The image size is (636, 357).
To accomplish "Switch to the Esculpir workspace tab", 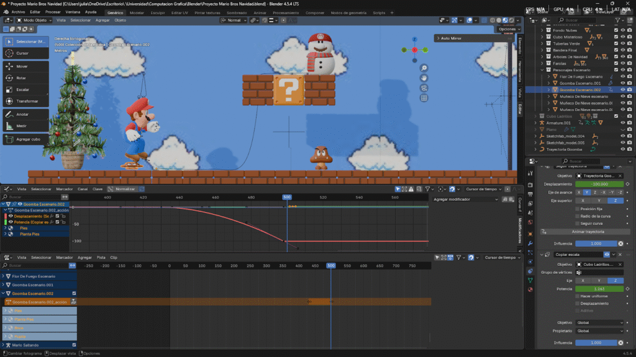I will (158, 12).
